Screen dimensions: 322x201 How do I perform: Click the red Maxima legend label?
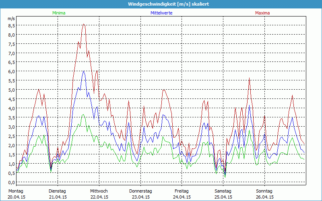click(262, 13)
